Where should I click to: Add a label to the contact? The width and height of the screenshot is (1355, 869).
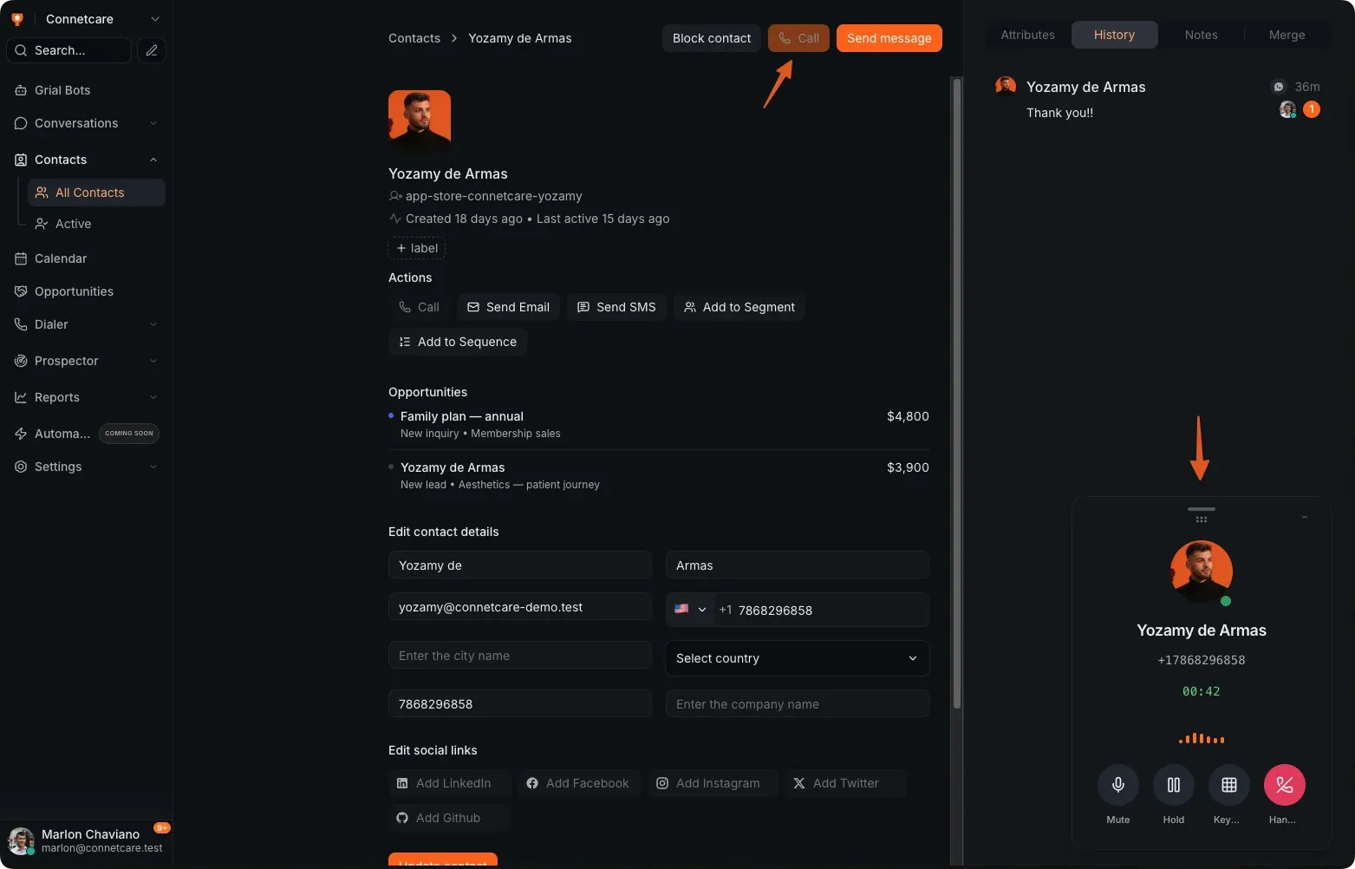[x=417, y=248]
